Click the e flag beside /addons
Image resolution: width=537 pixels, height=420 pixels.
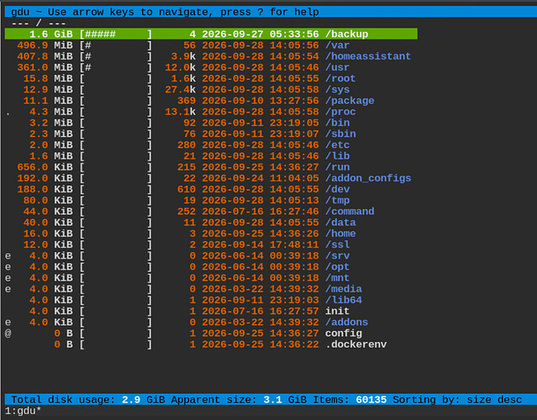coord(8,322)
